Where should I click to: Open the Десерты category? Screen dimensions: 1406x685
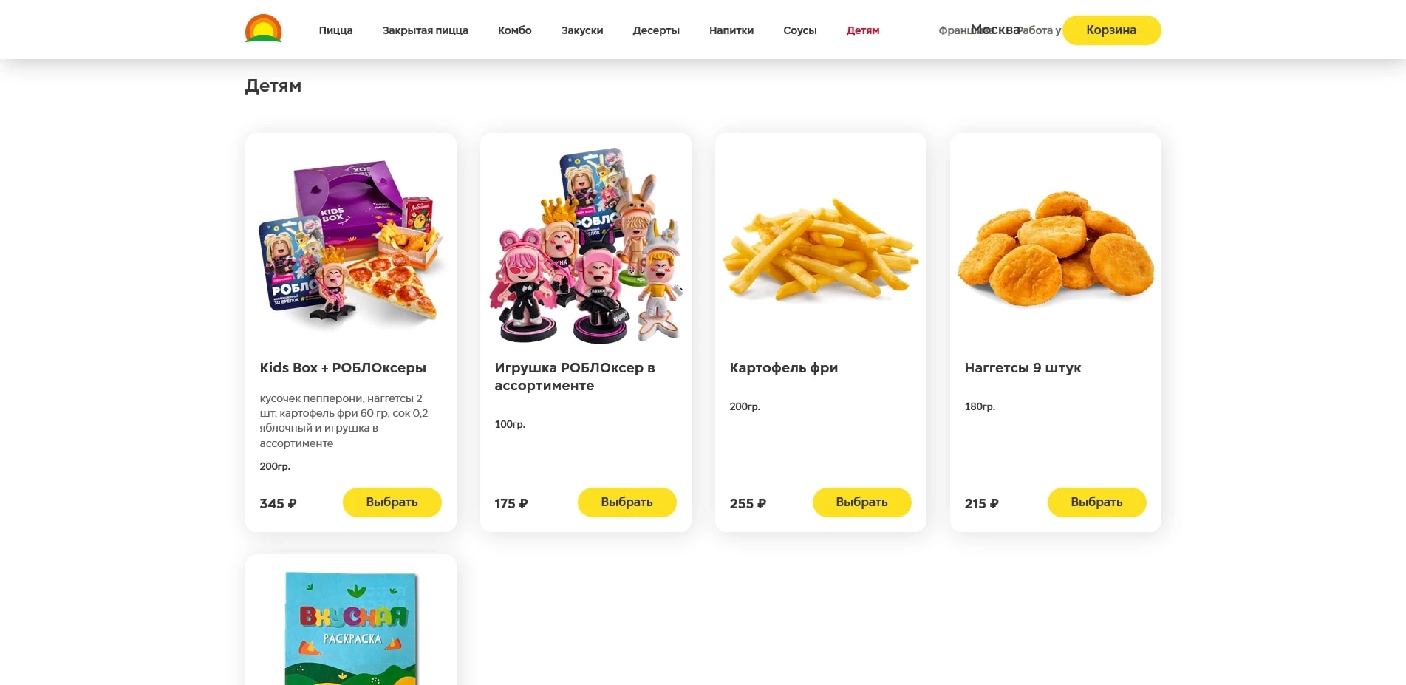(656, 30)
